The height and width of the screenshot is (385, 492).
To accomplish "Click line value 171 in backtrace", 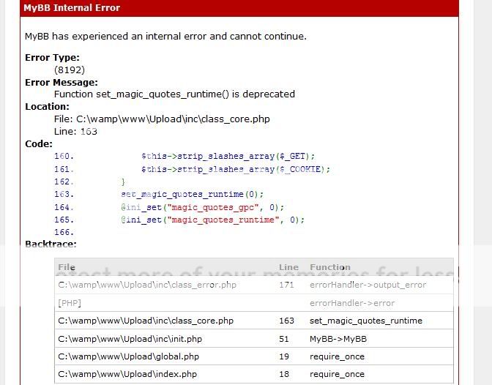I will point(286,285).
